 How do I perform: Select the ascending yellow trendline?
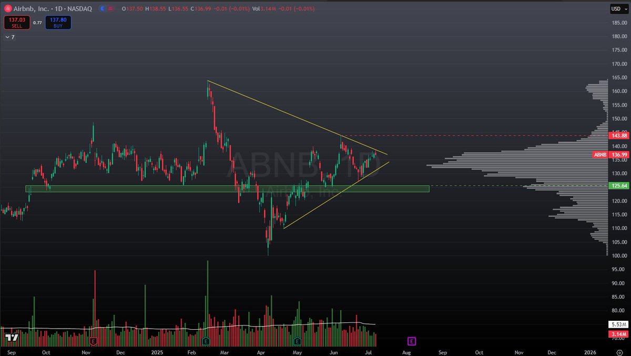tap(337, 195)
